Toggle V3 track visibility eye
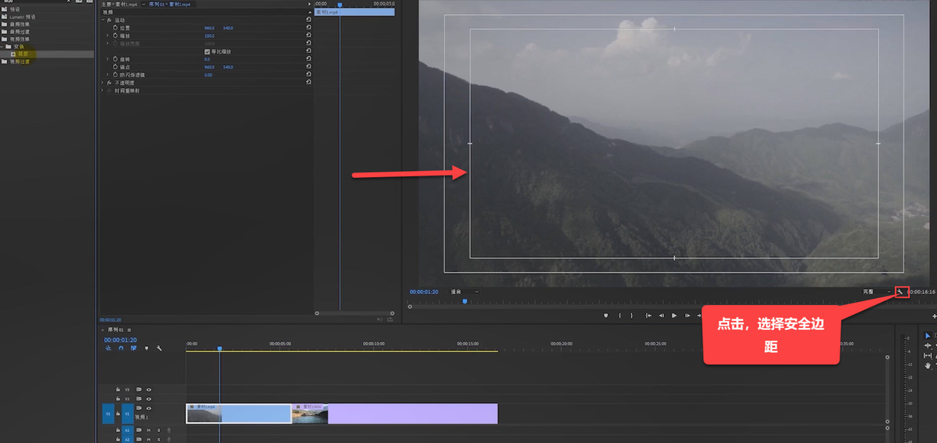 [x=149, y=390]
